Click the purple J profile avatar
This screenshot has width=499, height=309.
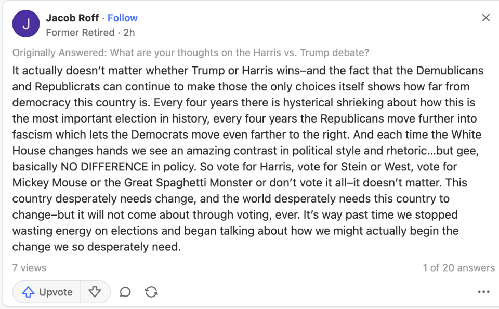click(x=26, y=24)
